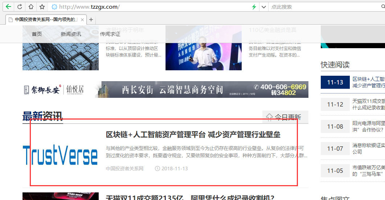The image size is (385, 200).
Task: Open quick-read item 区块链+人工智能 in sidebar
Action: tap(369, 82)
